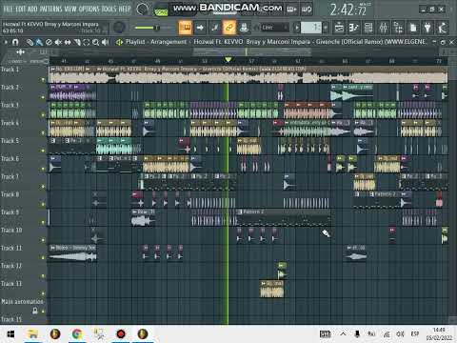Select the Slice tool in playlist toolbar
Viewport: 457px width, 343px height.
[77, 42]
